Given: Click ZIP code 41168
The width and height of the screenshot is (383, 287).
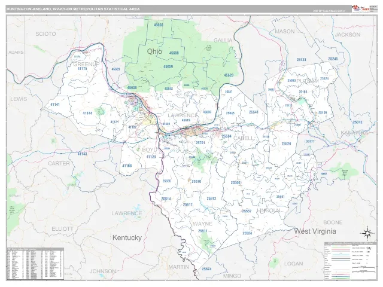Looking at the screenshot, I should click(x=127, y=166).
